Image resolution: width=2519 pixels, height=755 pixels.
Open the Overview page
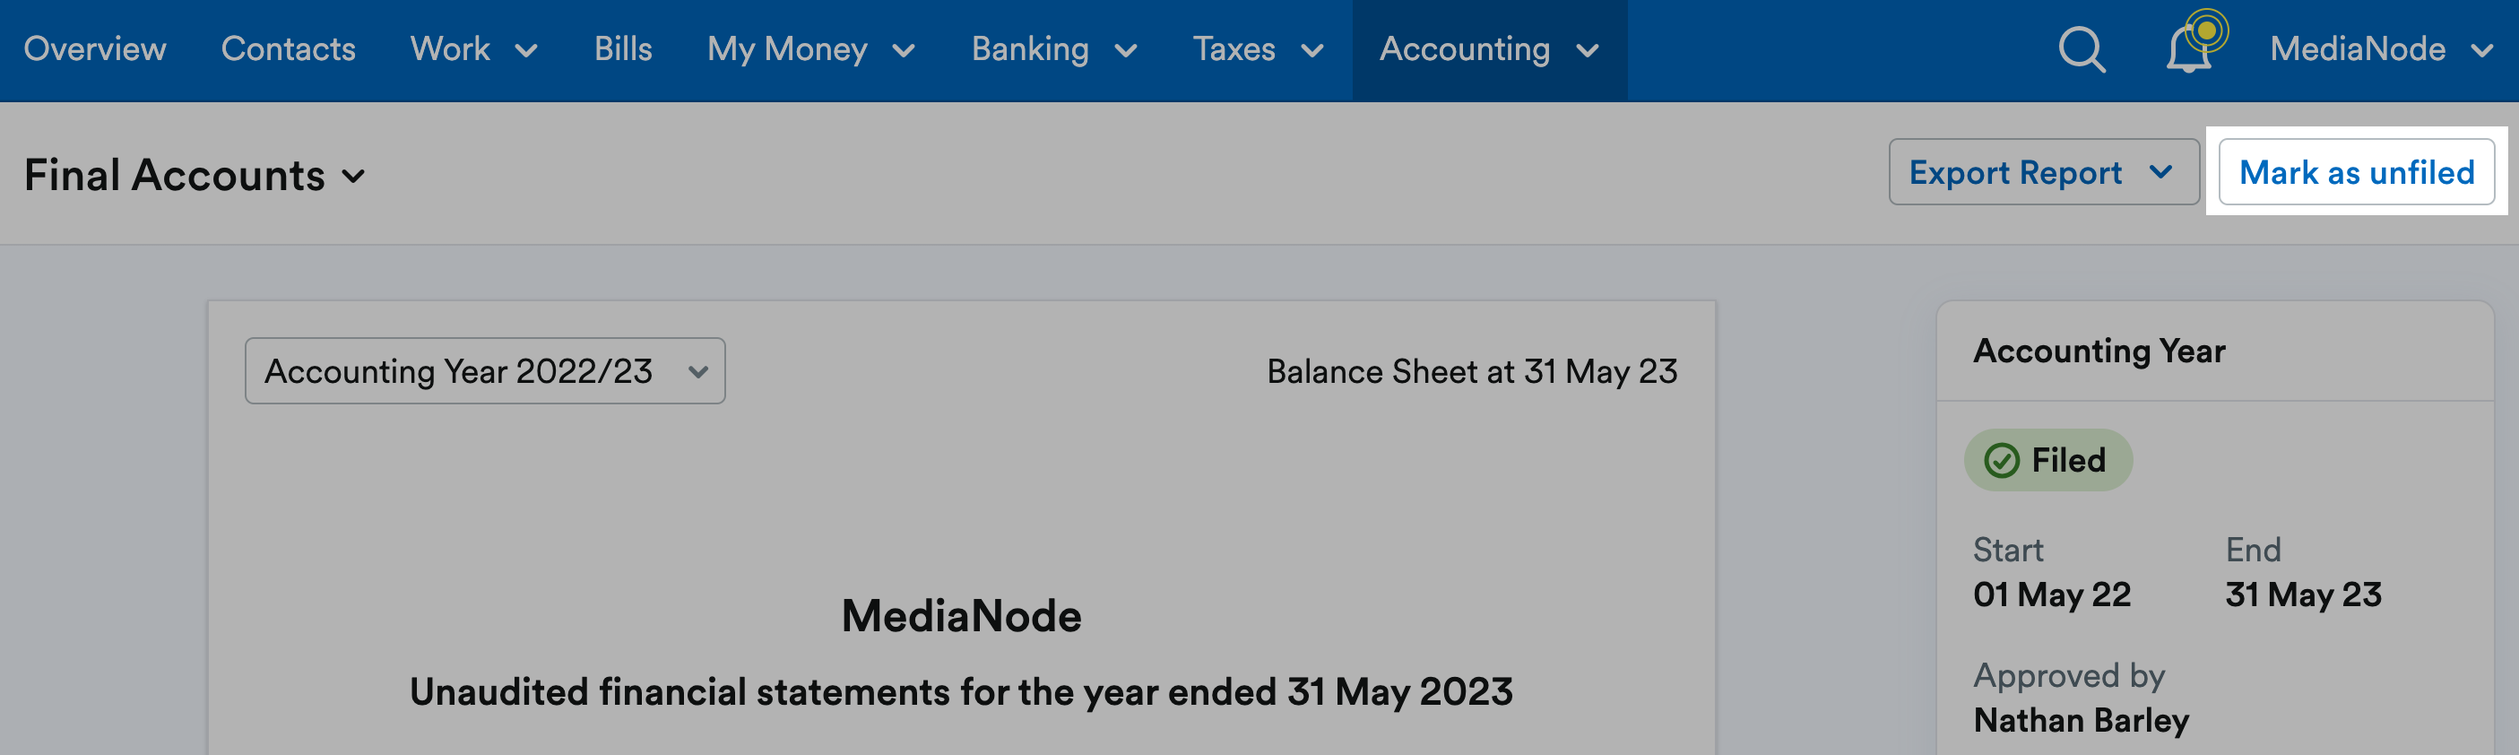click(x=95, y=49)
